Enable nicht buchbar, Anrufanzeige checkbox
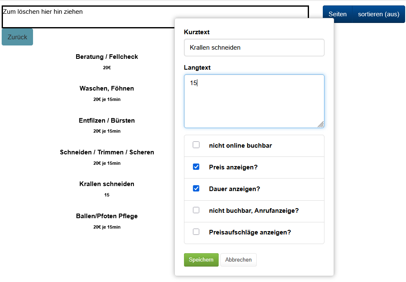 point(196,210)
